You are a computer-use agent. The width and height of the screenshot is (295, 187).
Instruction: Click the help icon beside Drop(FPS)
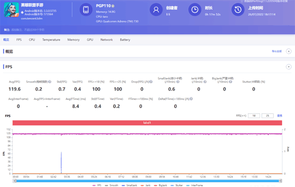(x=151, y=82)
